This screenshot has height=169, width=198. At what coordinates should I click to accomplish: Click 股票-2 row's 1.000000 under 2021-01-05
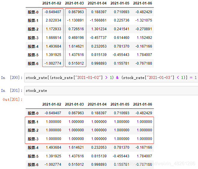click(122, 130)
